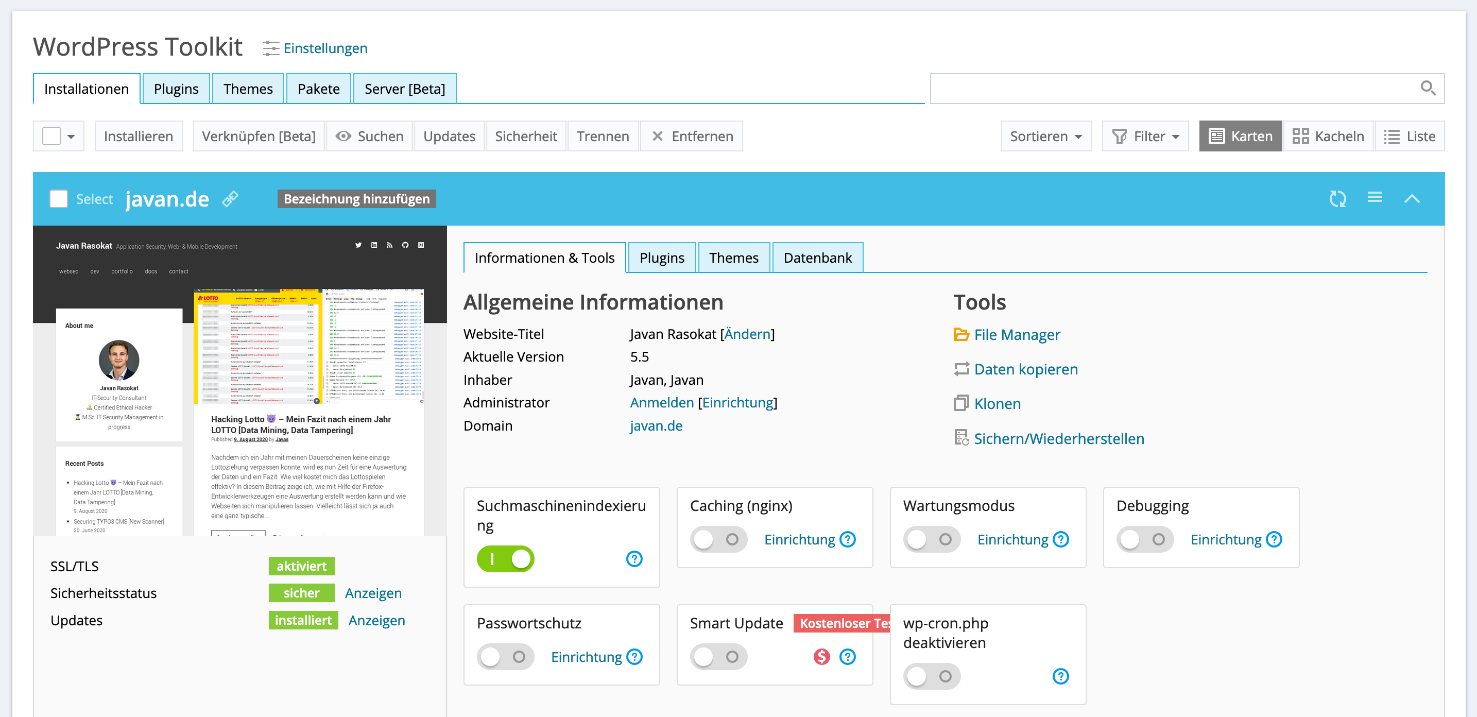Viewport: 1477px width, 717px height.
Task: Click Bezeichnung hinzufügen label button
Action: pyautogui.click(x=357, y=198)
